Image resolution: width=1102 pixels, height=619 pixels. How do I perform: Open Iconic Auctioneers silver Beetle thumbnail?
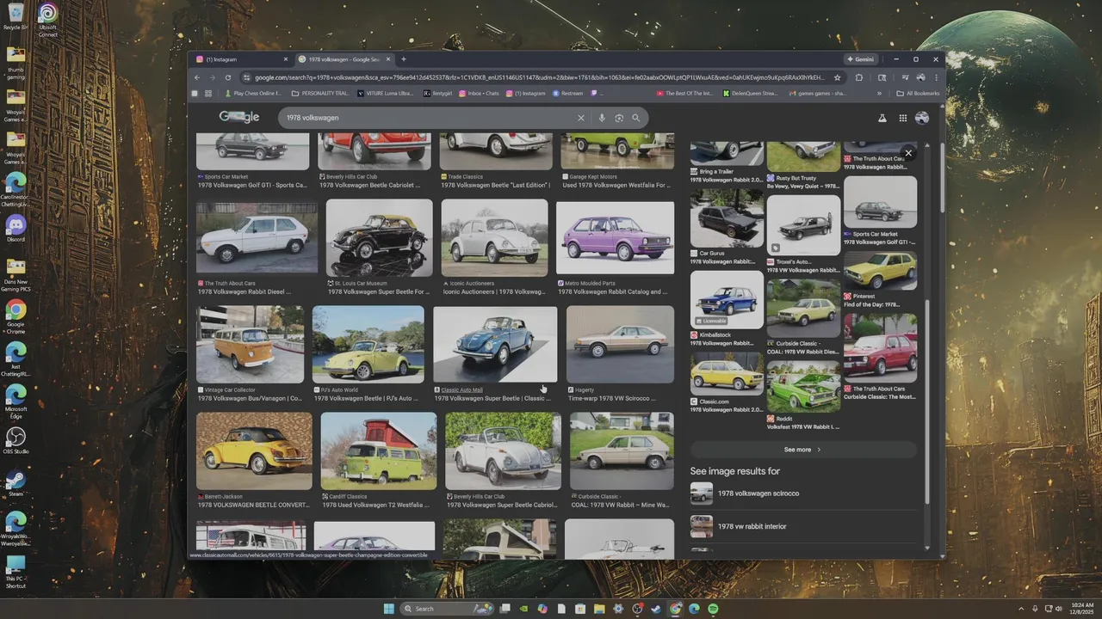click(494, 237)
